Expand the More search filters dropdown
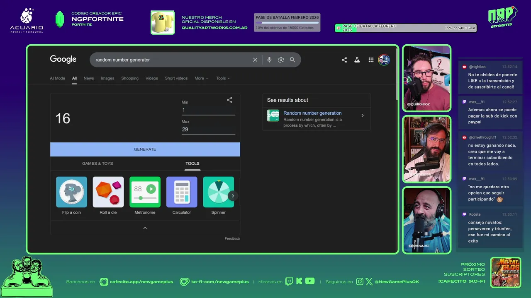 pos(201,78)
